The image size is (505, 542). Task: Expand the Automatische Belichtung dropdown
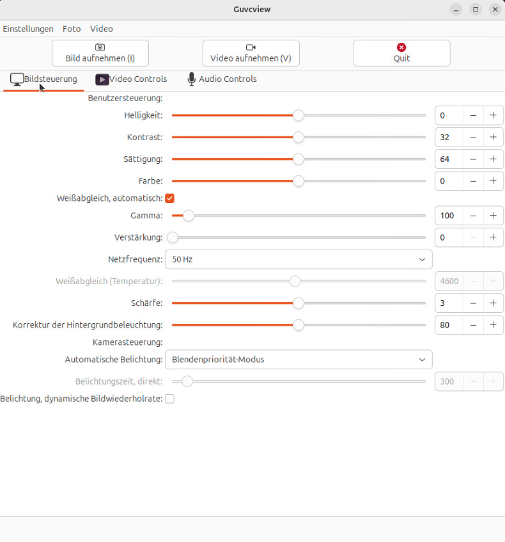299,360
